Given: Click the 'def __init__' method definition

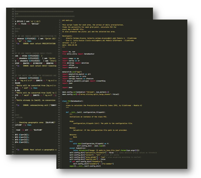Looking at the screenshot, I should (x=85, y=112).
